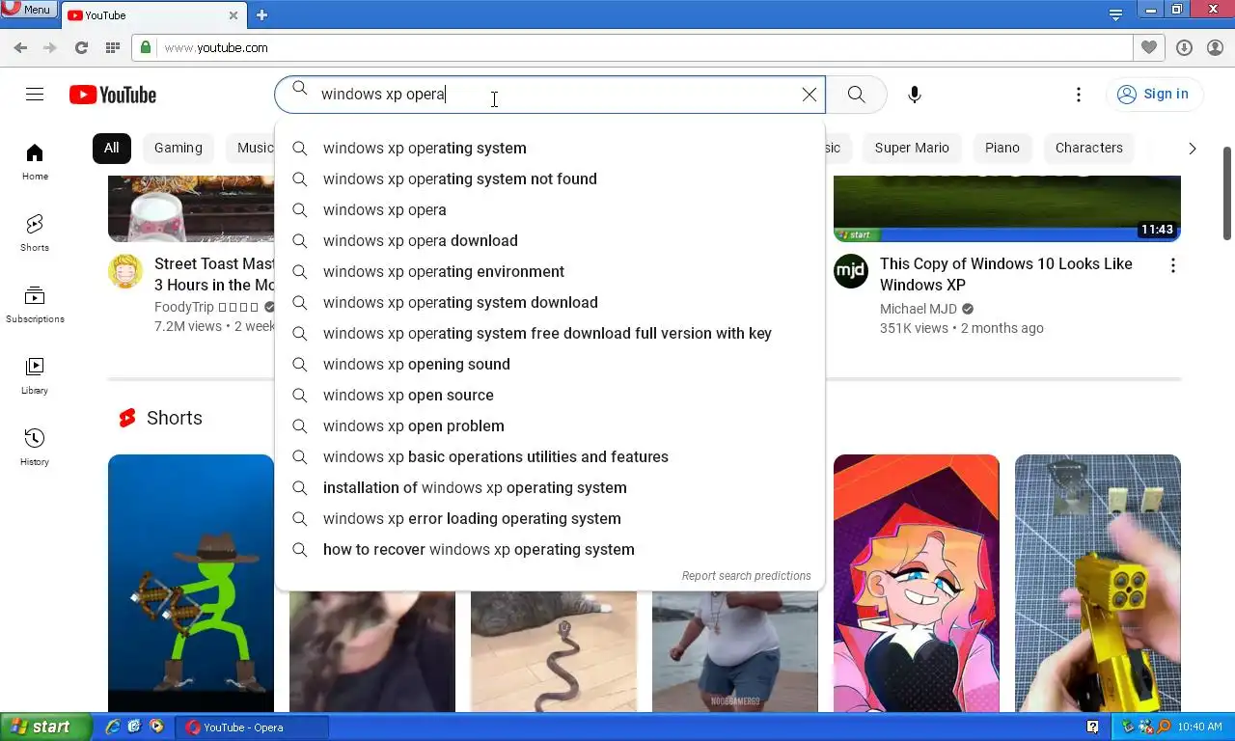Go back to the previous page

[x=20, y=47]
